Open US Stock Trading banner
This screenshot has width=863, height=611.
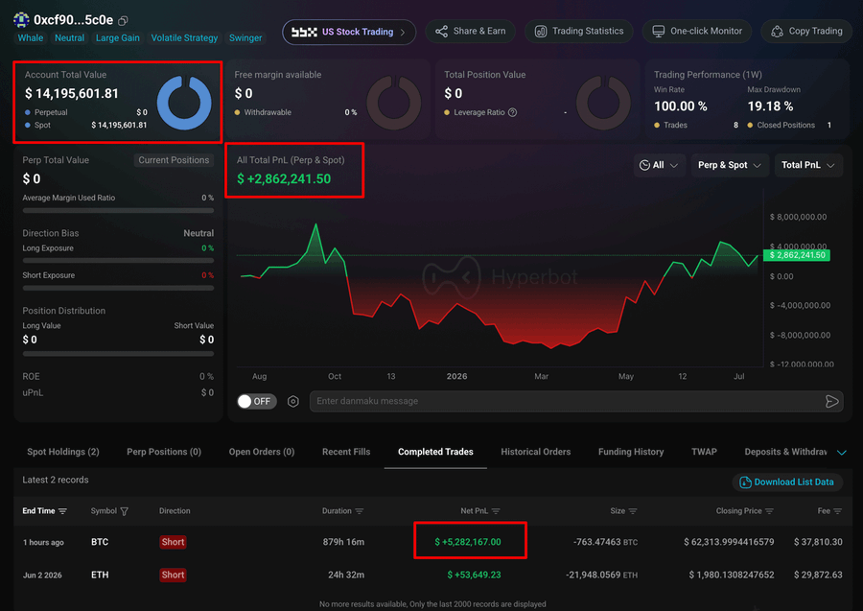(x=349, y=32)
